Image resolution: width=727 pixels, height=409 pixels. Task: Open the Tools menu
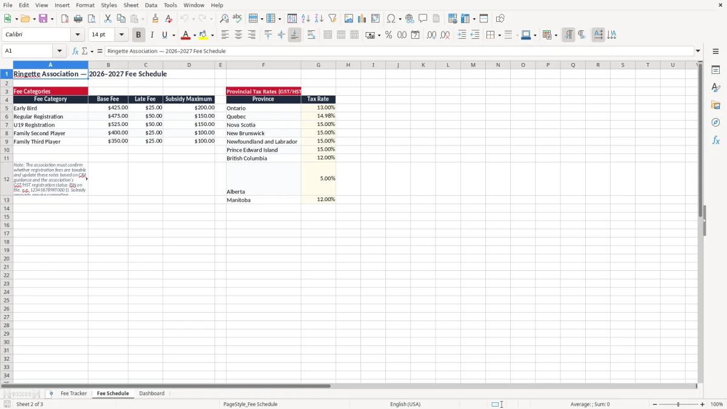tap(170, 5)
